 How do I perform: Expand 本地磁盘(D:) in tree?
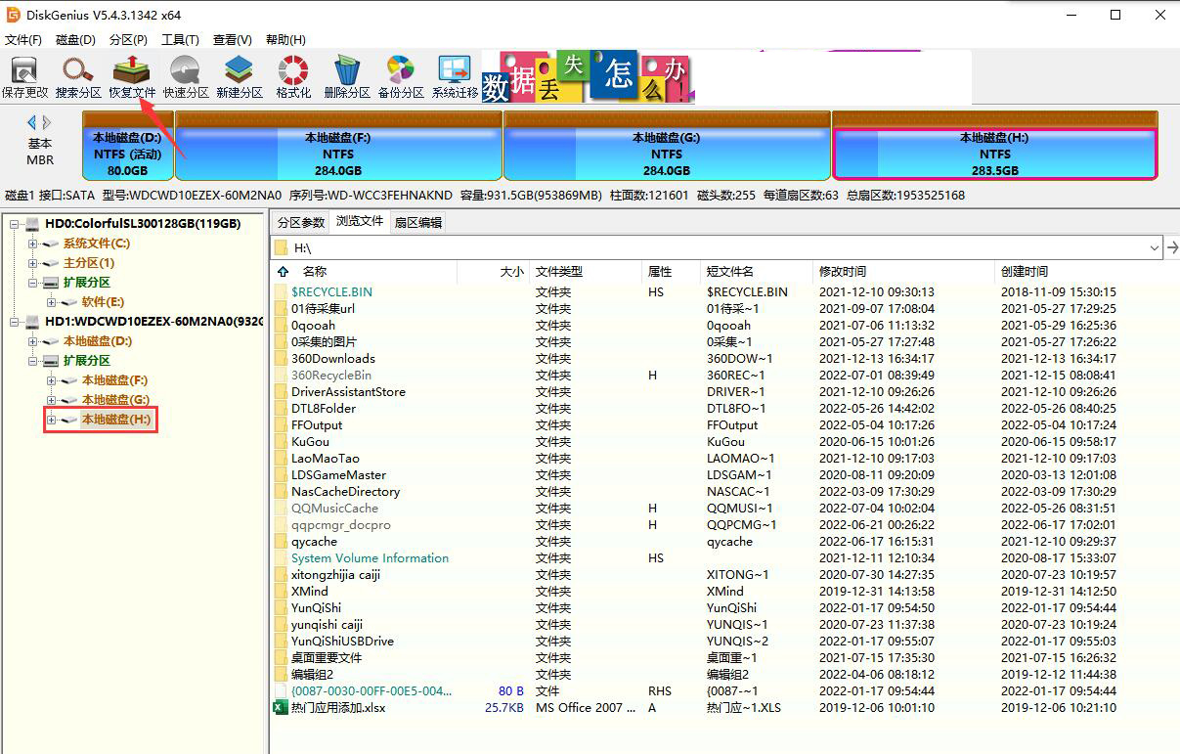click(32, 341)
